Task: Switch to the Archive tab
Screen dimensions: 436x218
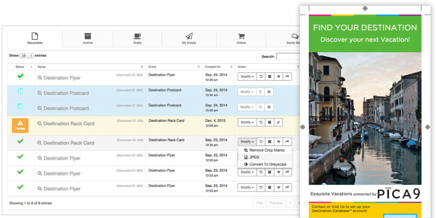Action: pyautogui.click(x=88, y=39)
